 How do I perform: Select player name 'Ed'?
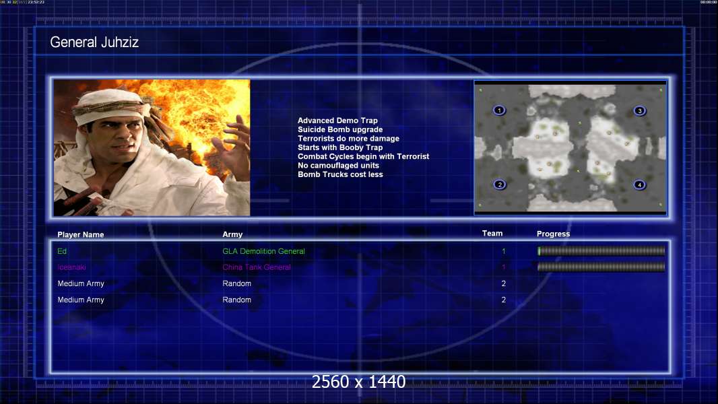62,251
